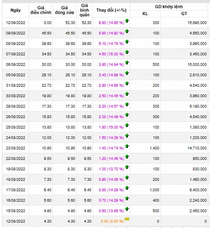Click the green up arrow in the 17/08/2022 row
The width and height of the screenshot is (210, 228).
[127, 188]
